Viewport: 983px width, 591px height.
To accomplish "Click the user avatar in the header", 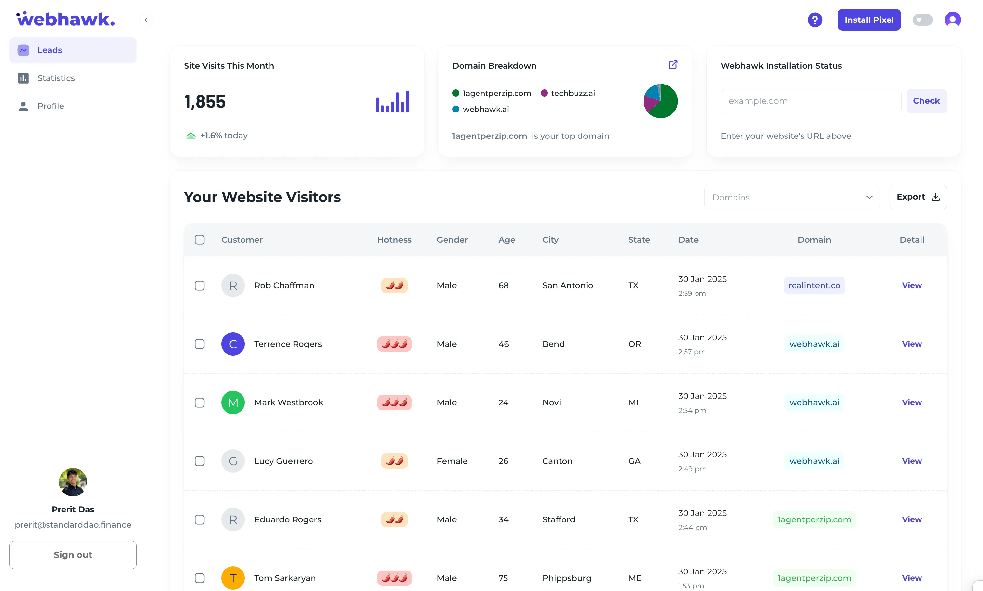I will point(953,20).
